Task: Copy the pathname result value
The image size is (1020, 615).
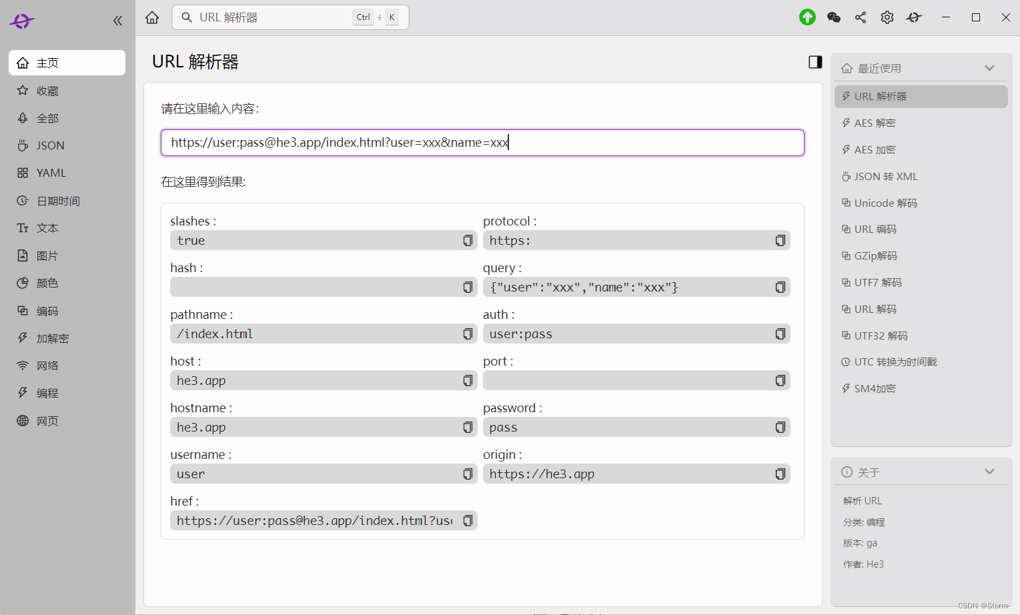Action: coord(468,334)
